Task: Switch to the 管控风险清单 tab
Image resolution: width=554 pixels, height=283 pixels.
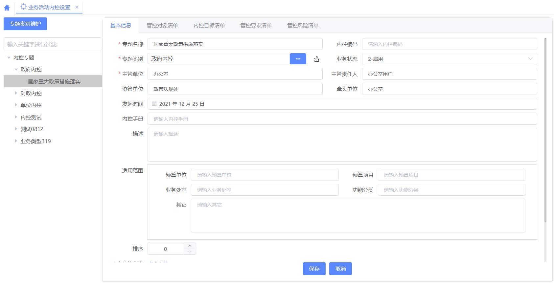Action: click(303, 25)
